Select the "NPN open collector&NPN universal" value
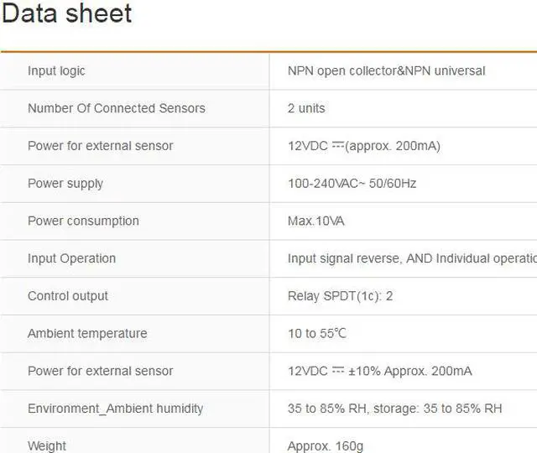 (386, 71)
